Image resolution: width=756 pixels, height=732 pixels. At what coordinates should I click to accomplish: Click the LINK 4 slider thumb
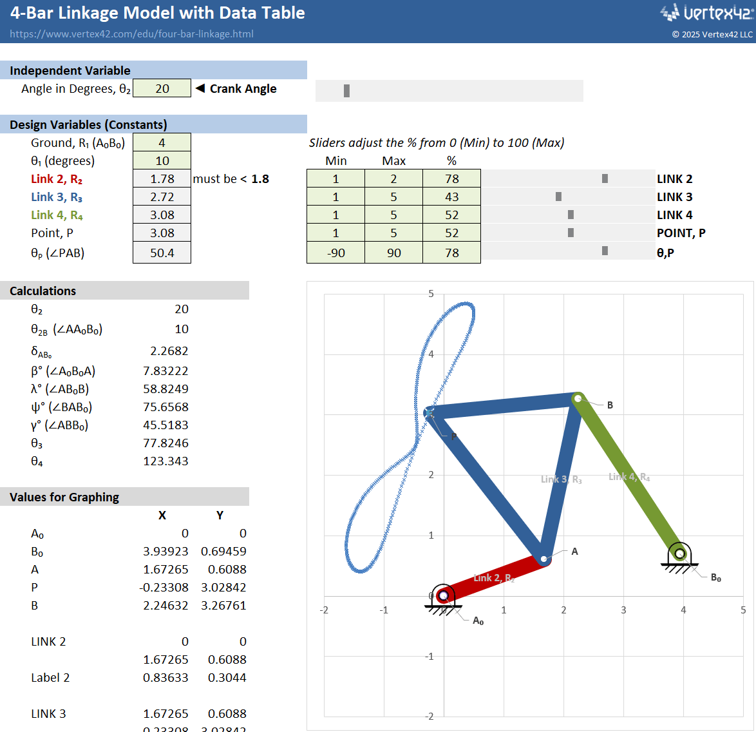tap(571, 215)
